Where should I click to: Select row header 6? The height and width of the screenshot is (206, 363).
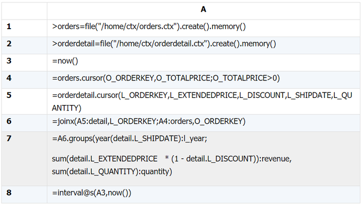click(24, 121)
